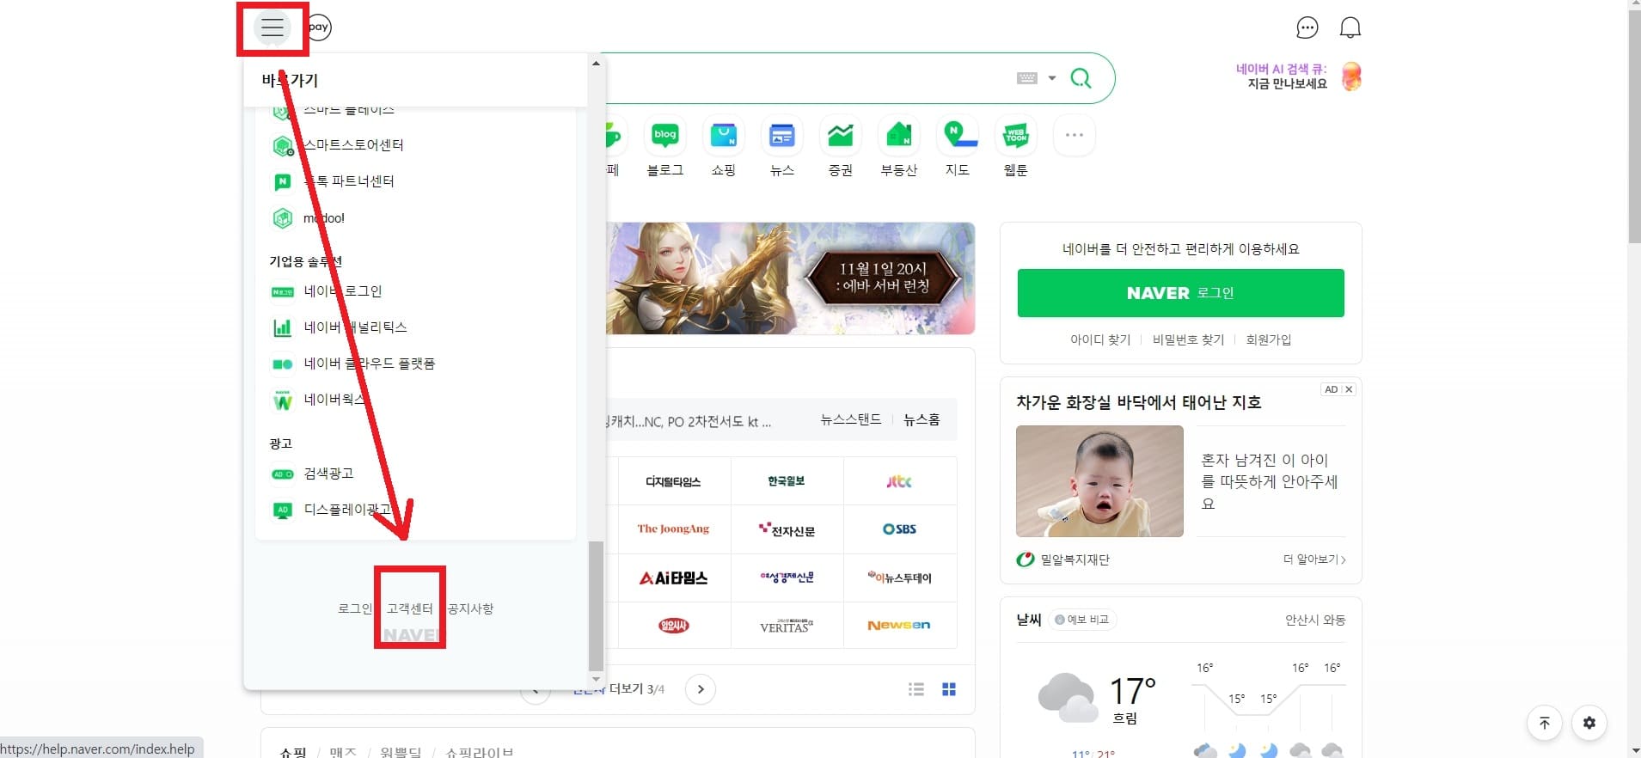Click the 로그인 link in menu footer
The image size is (1641, 758).
354,608
